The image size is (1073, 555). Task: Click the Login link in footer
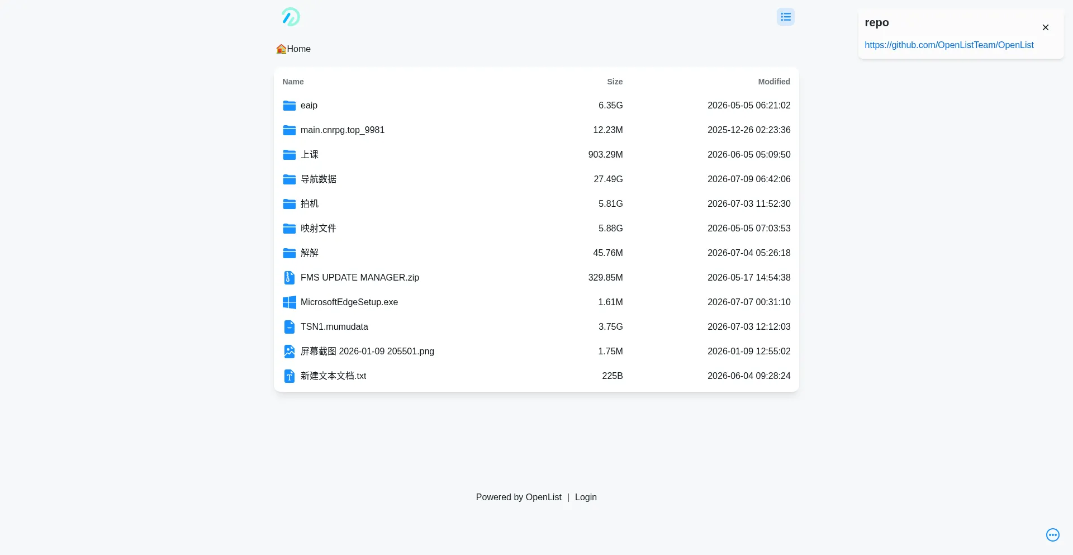coord(586,497)
